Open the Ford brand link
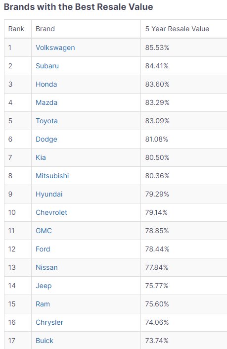The height and width of the screenshot is (349, 227). coord(43,249)
